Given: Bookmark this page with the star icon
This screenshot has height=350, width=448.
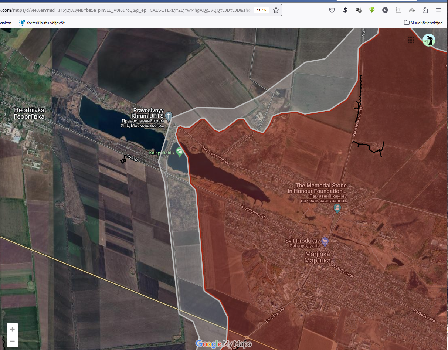Looking at the screenshot, I should coord(276,10).
